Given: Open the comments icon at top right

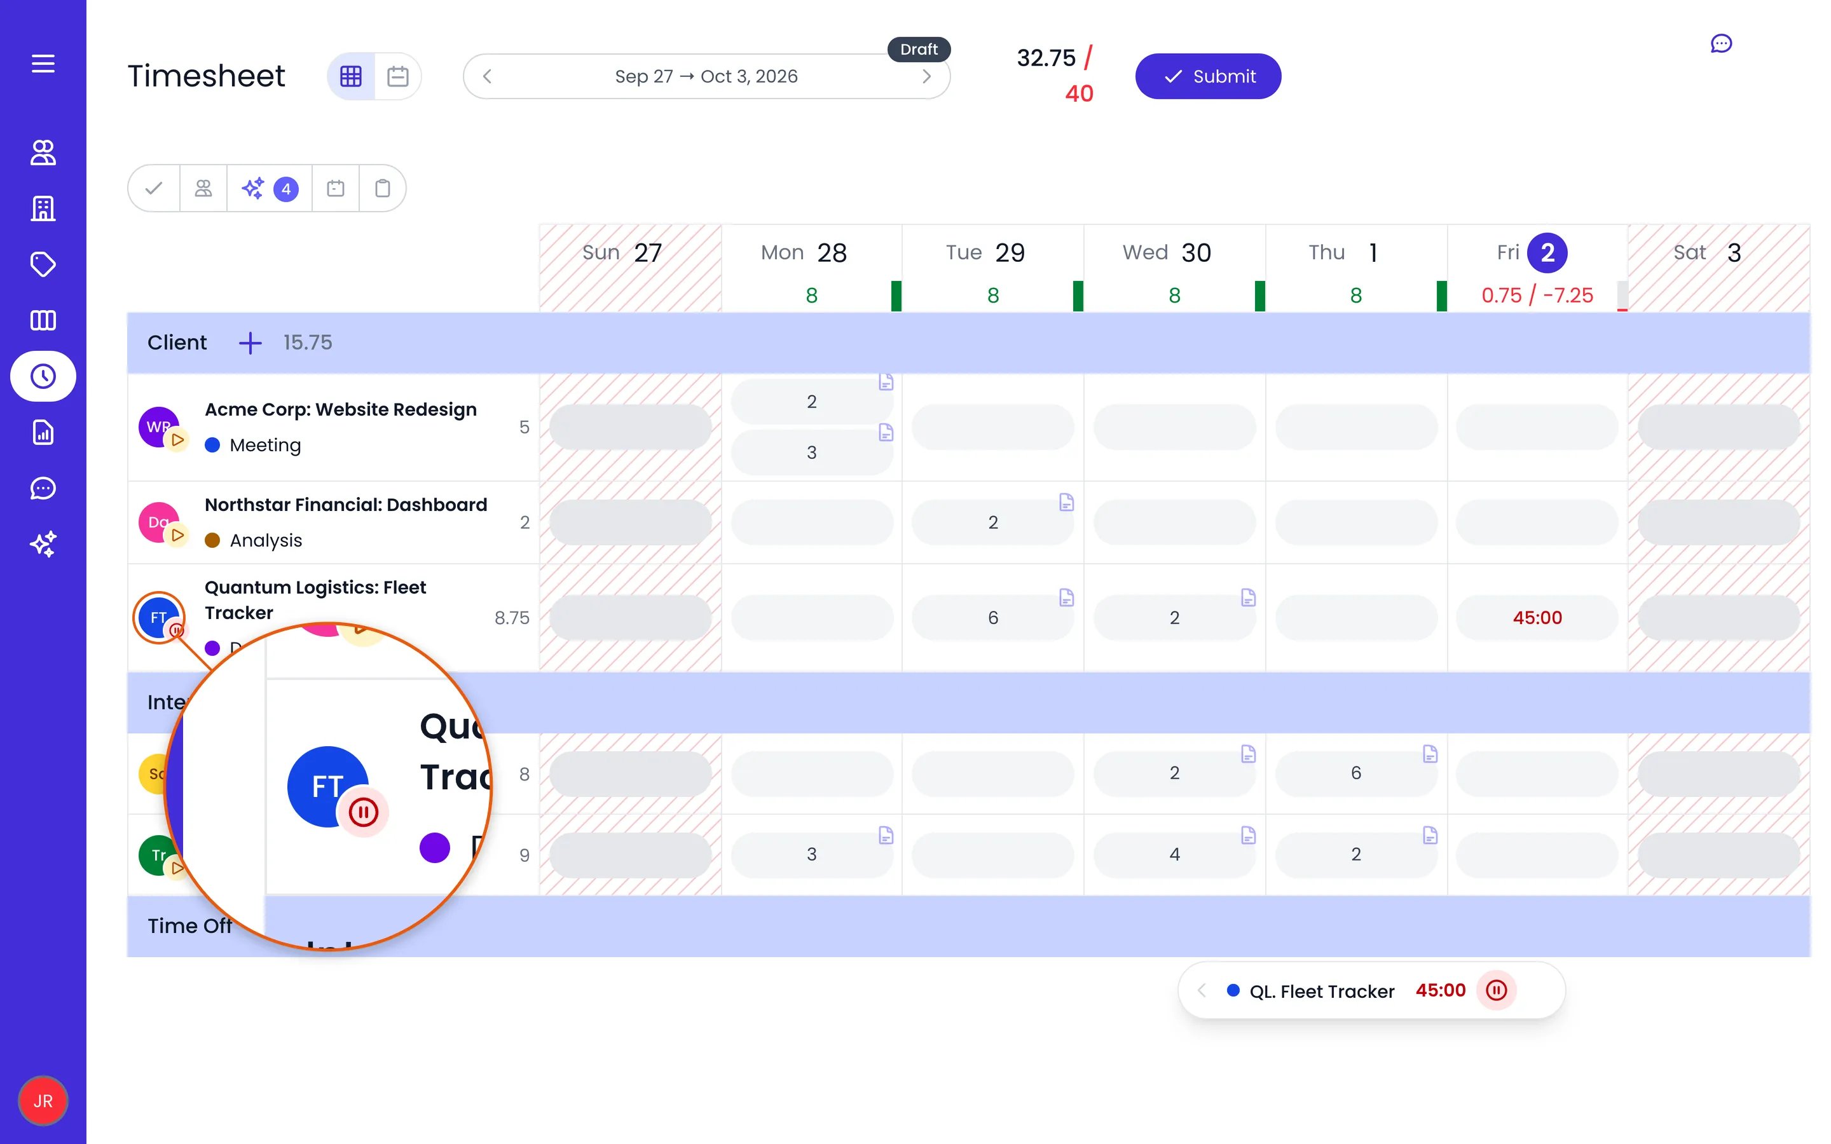Looking at the screenshot, I should click(1721, 44).
